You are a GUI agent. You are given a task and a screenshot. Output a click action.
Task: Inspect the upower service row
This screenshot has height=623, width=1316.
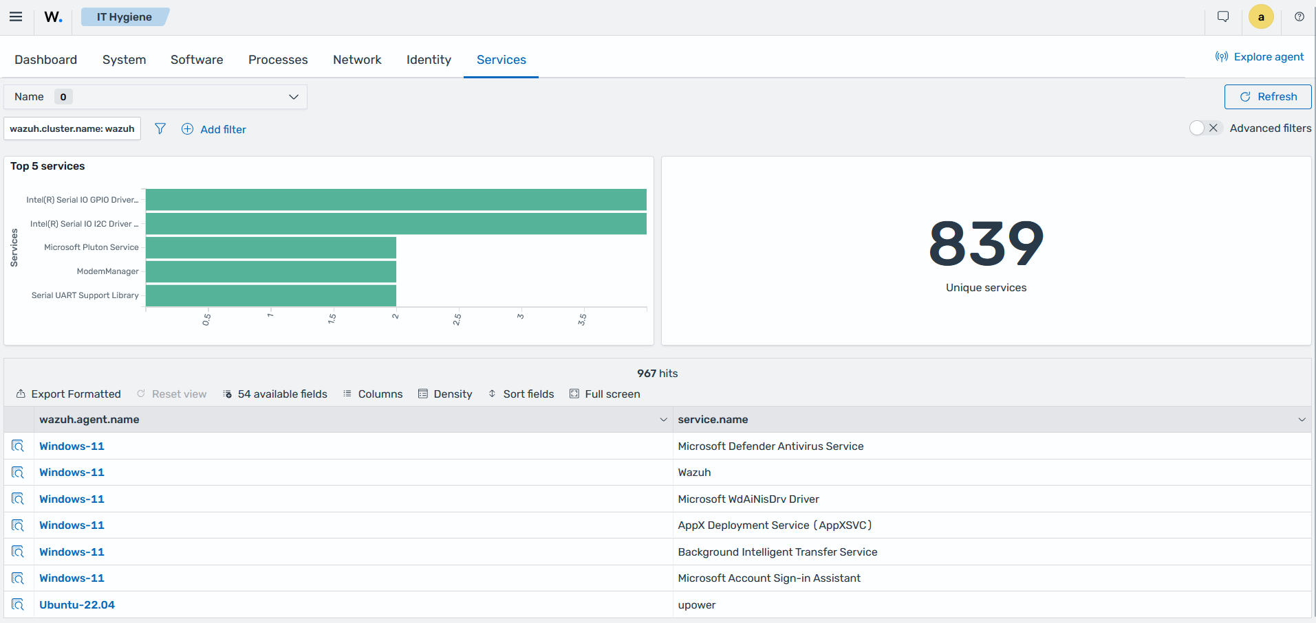pyautogui.click(x=18, y=604)
